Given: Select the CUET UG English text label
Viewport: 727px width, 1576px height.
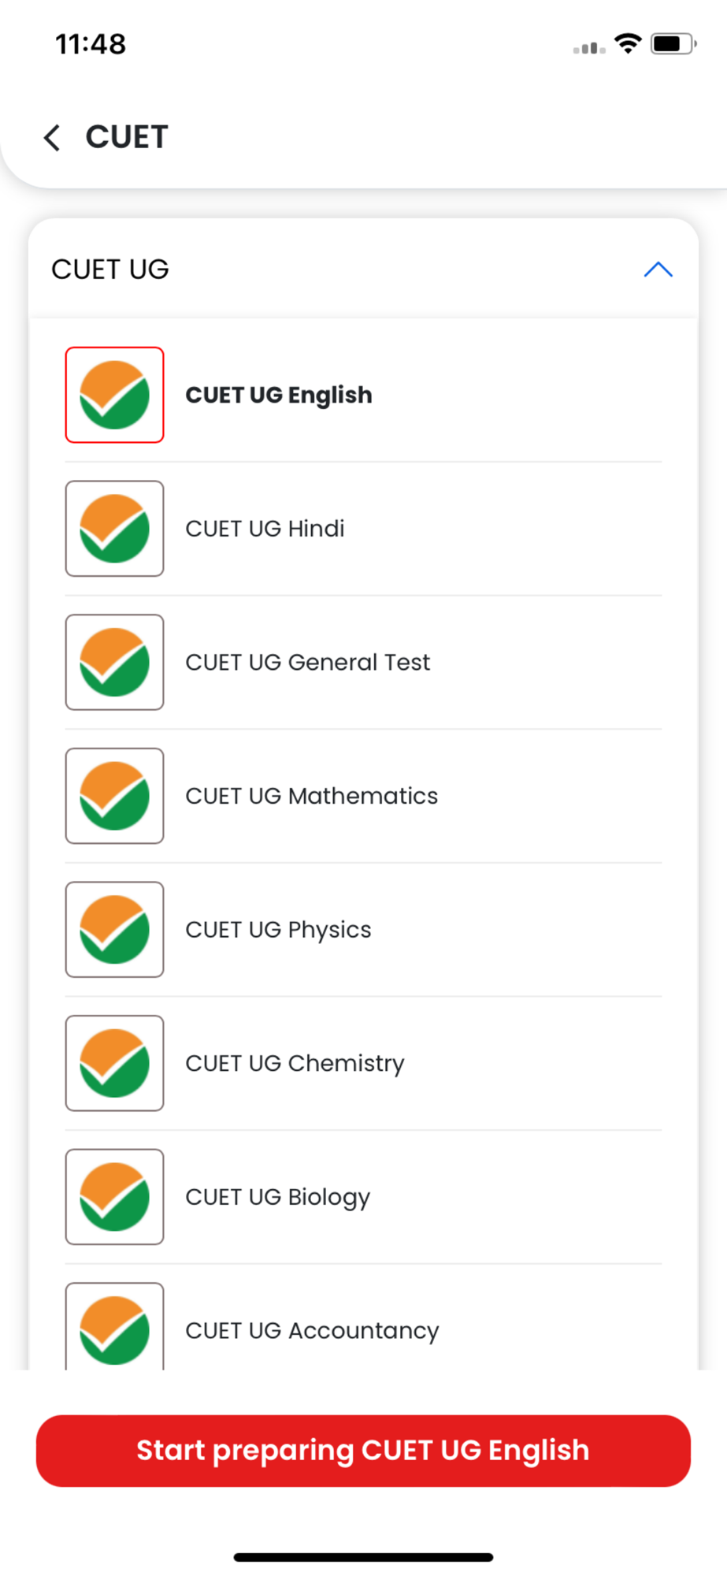Looking at the screenshot, I should tap(279, 395).
